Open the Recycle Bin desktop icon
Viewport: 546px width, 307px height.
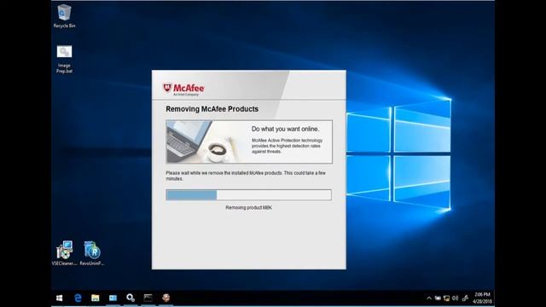(64, 16)
